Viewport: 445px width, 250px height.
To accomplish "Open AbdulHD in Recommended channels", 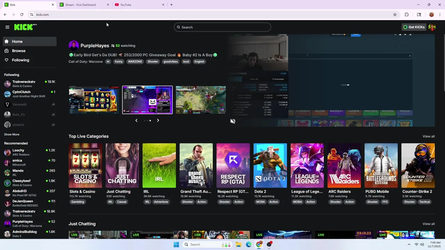I will (30, 193).
